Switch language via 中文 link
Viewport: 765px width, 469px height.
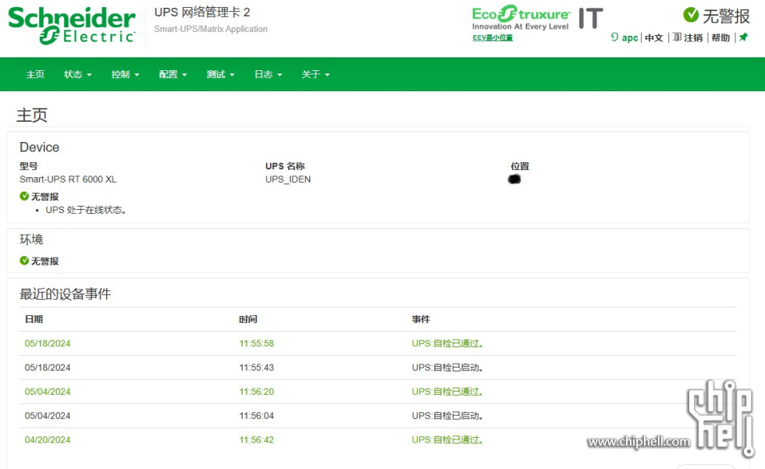654,37
